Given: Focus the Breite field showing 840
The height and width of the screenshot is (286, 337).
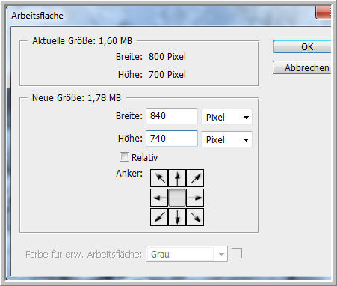Looking at the screenshot, I should click(172, 116).
